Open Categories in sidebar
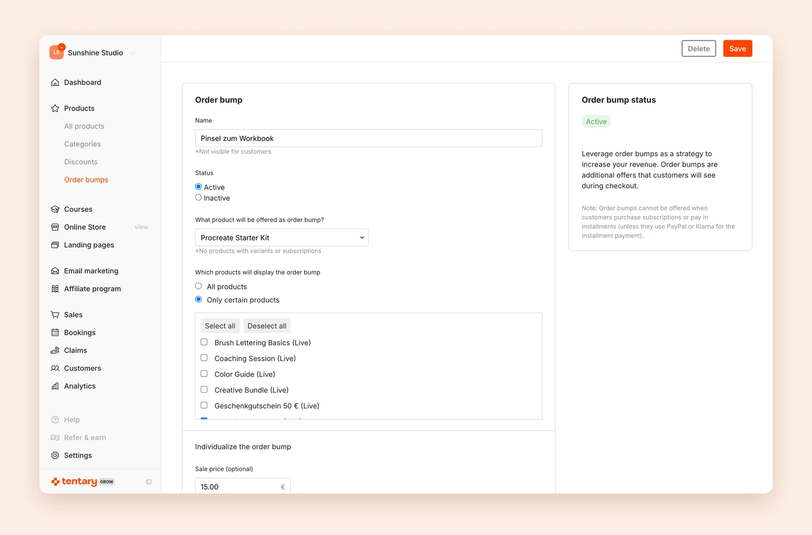Image resolution: width=812 pixels, height=535 pixels. [82, 144]
